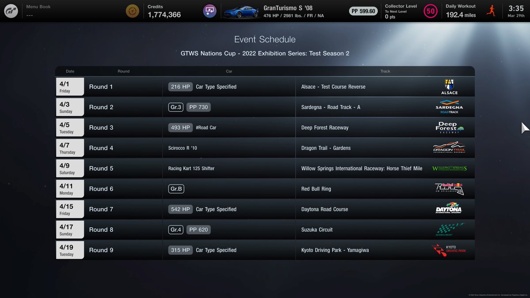This screenshot has height=298, width=530.
Task: Click the Red Bull Ring logo
Action: click(449, 189)
